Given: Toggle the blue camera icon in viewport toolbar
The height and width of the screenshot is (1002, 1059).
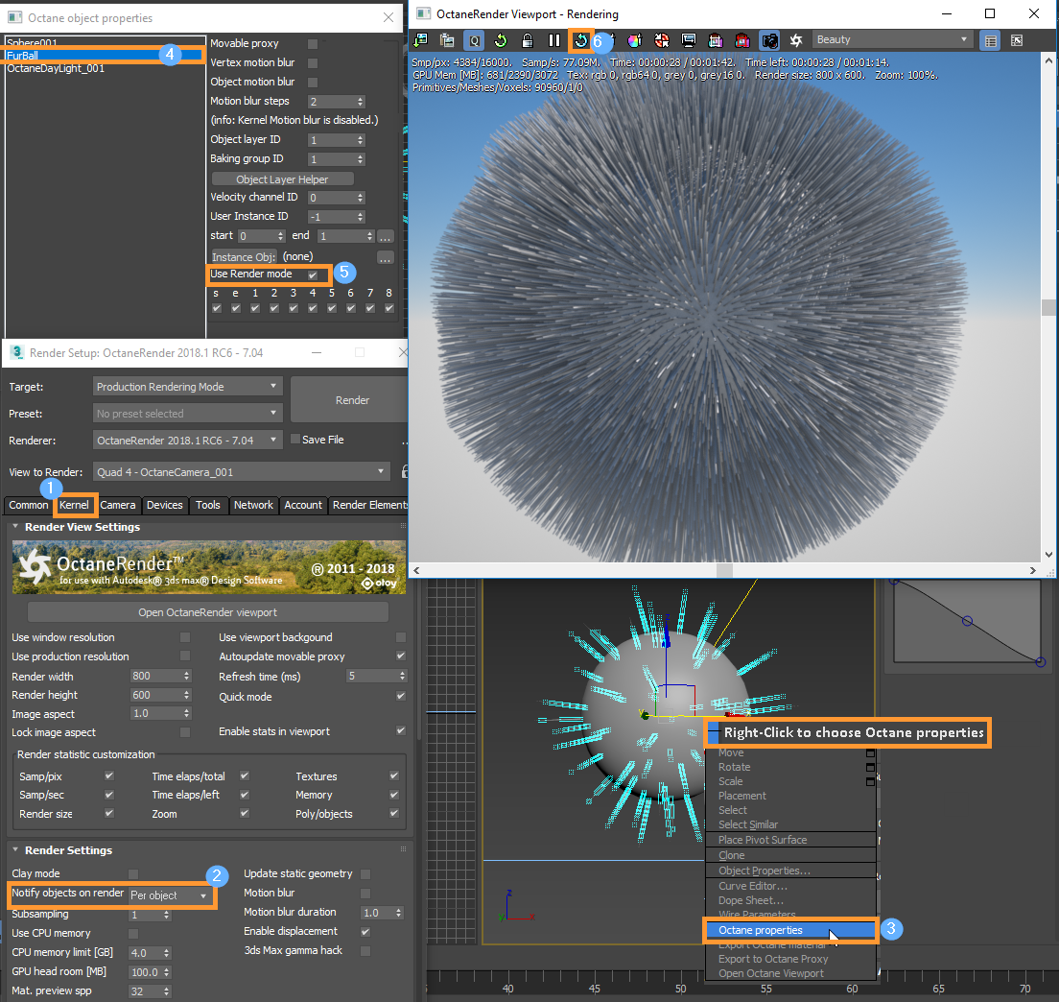Looking at the screenshot, I should pyautogui.click(x=769, y=40).
